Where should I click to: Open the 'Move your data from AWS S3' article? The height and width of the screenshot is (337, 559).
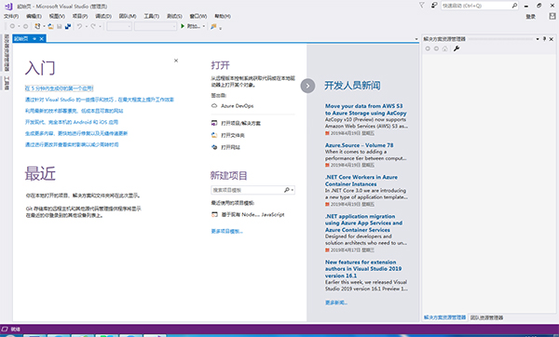coord(365,109)
